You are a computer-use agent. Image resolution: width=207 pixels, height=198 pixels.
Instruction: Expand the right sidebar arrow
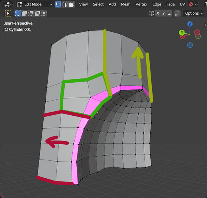point(206,25)
